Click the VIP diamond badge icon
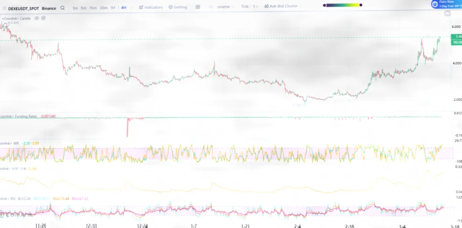 click(x=434, y=4)
